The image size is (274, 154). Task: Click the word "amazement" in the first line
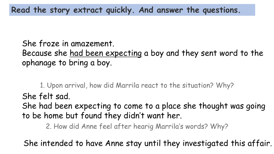[92, 44]
